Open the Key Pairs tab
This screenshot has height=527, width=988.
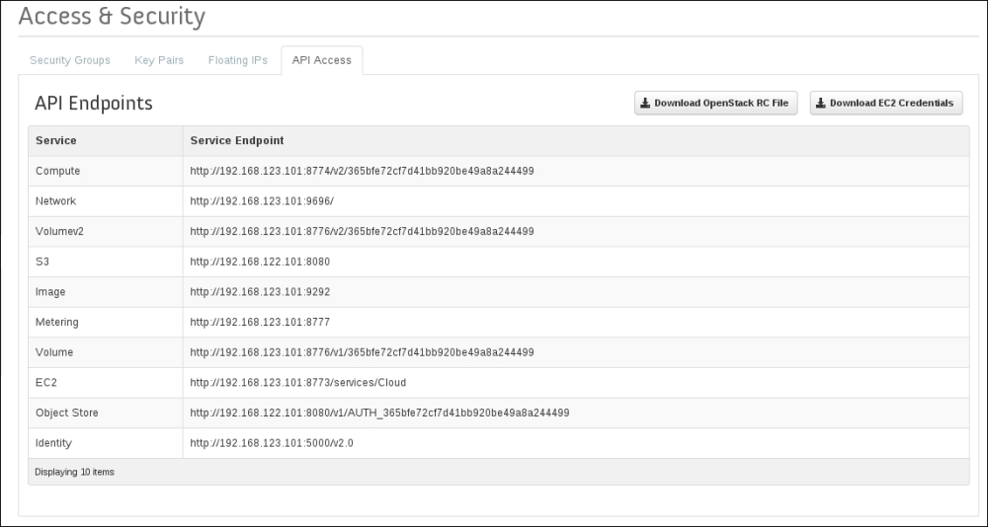point(159,60)
